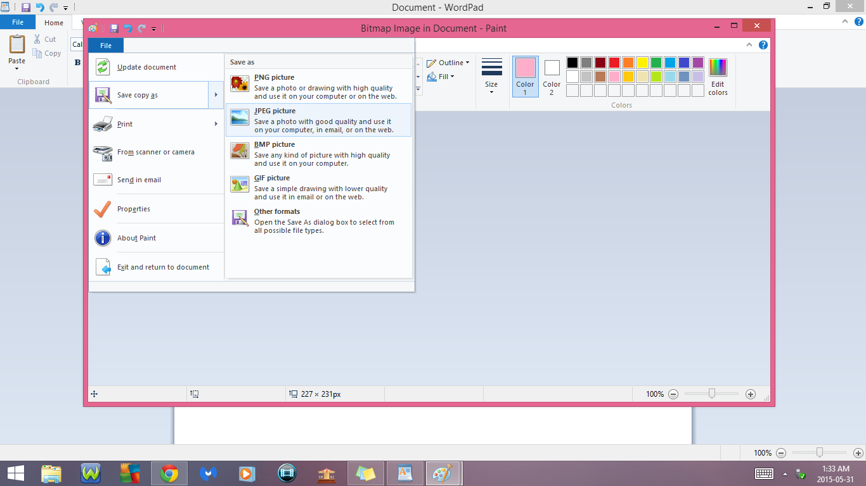866x486 pixels.
Task: Click Exit and return to document
Action: [162, 267]
